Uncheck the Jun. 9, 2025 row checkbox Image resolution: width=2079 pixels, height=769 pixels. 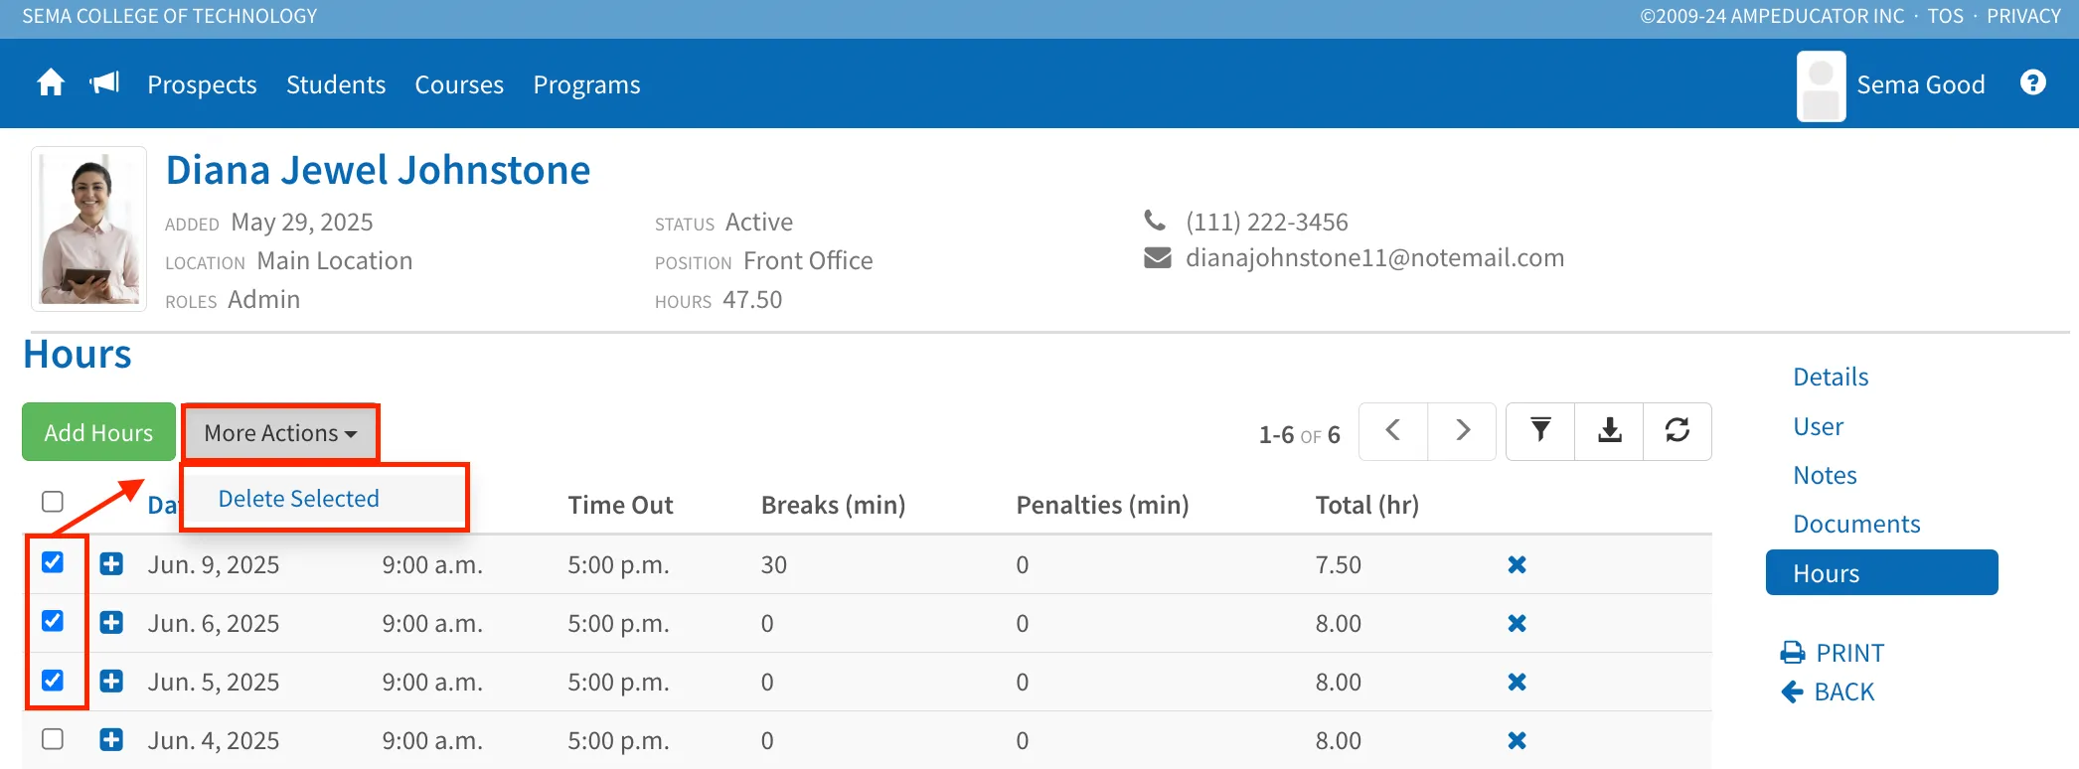click(53, 563)
